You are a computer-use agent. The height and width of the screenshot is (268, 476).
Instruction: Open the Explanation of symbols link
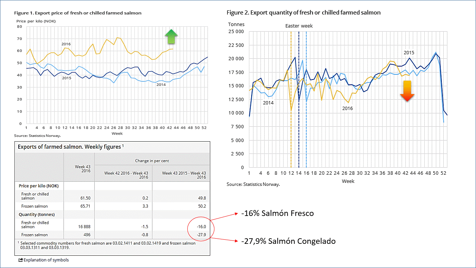[46, 260]
